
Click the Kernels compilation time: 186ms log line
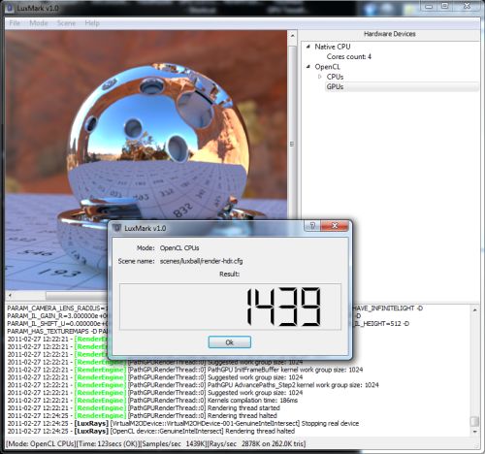coord(152,401)
